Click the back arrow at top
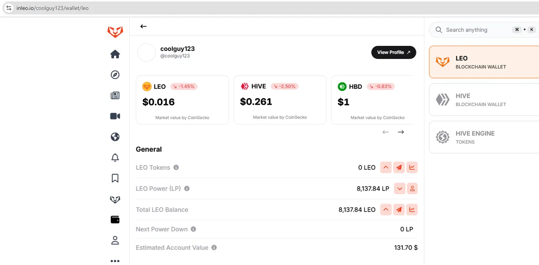 pos(143,26)
